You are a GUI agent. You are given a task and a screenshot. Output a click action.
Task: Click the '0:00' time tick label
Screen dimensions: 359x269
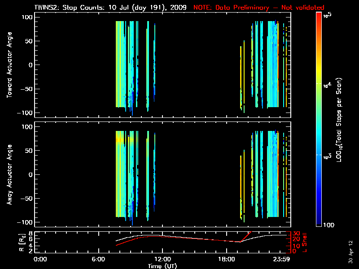tap(40, 259)
